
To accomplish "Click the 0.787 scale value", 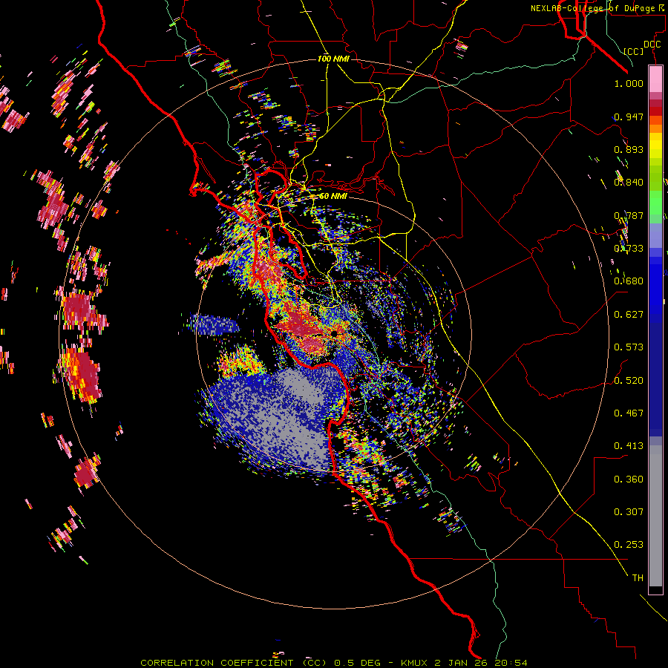I will click(629, 215).
